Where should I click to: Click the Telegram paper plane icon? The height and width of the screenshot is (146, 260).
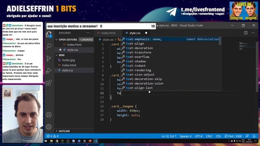(x=171, y=12)
